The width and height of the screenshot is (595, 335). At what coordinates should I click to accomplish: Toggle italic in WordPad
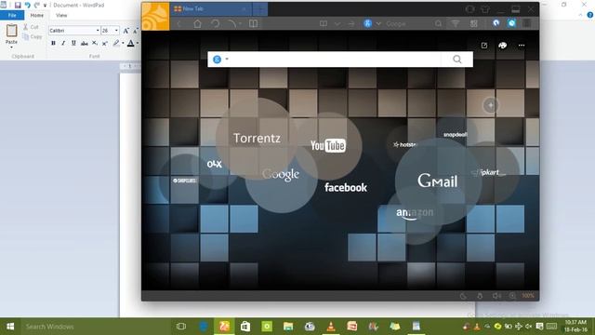coord(63,44)
